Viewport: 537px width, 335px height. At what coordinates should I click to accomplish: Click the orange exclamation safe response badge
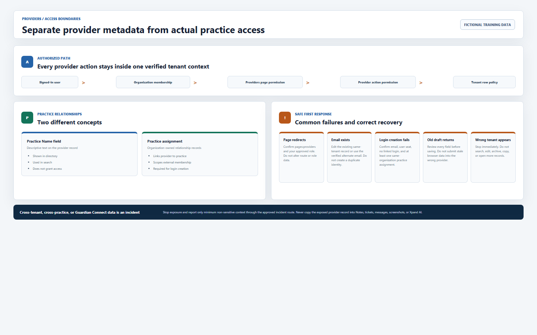point(285,118)
